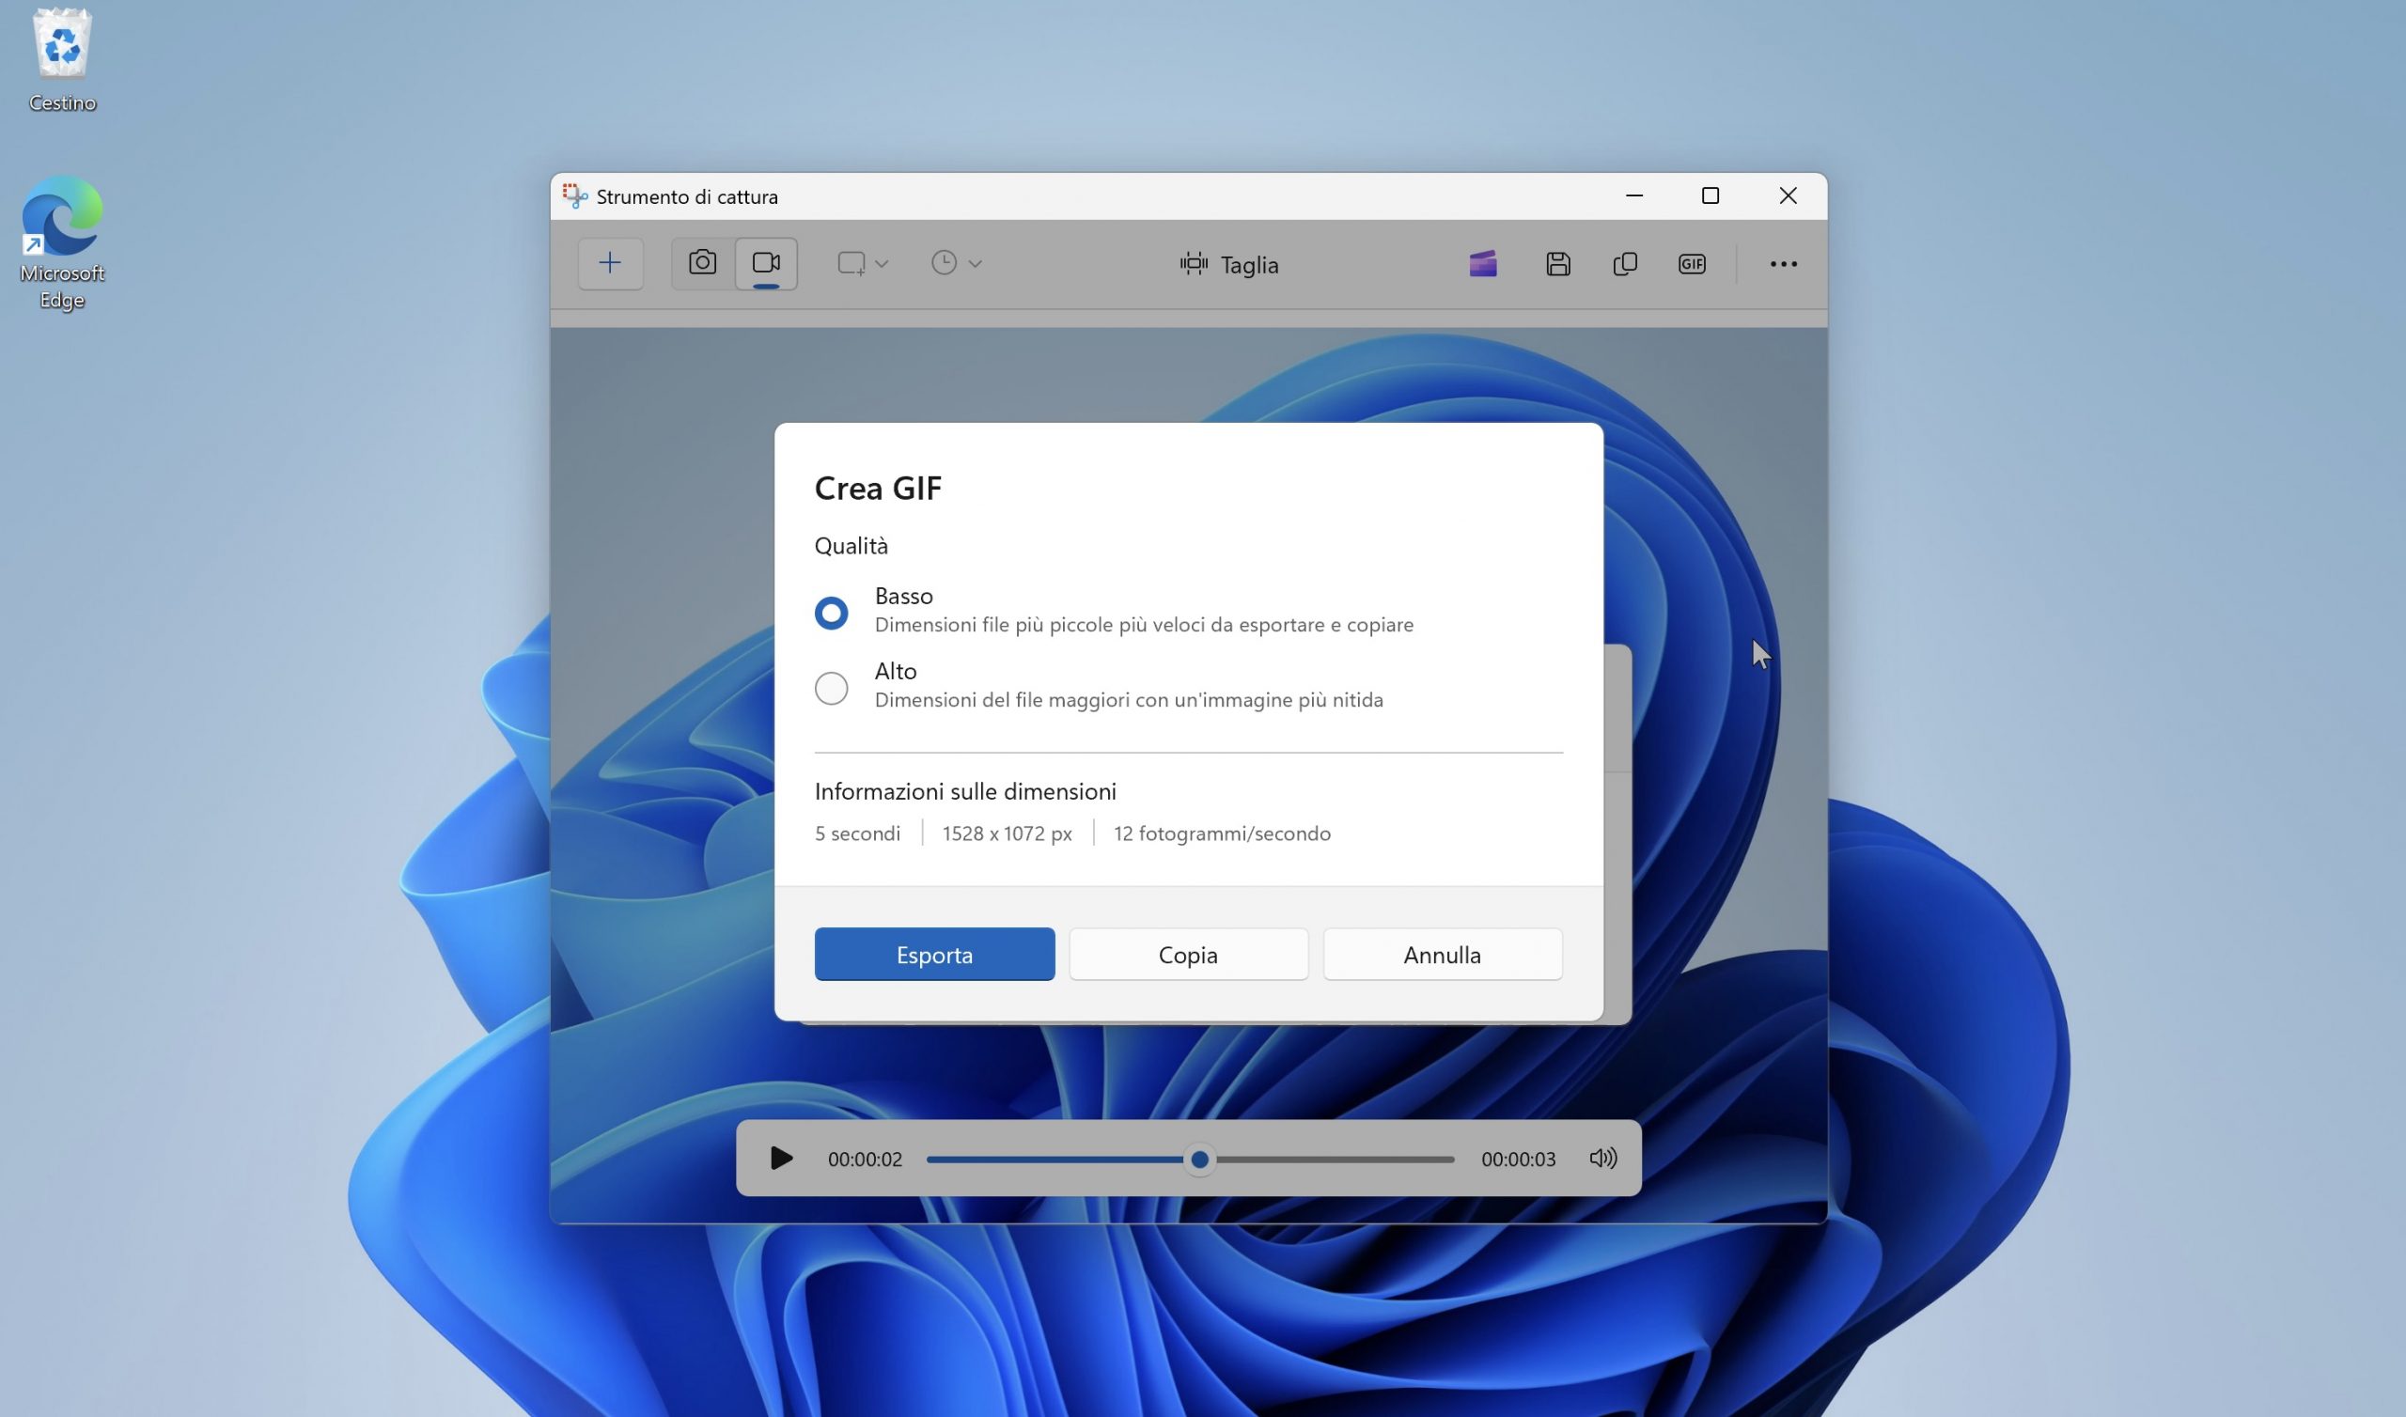Image resolution: width=2406 pixels, height=1417 pixels.
Task: Click the new capture plus button
Action: pos(610,263)
